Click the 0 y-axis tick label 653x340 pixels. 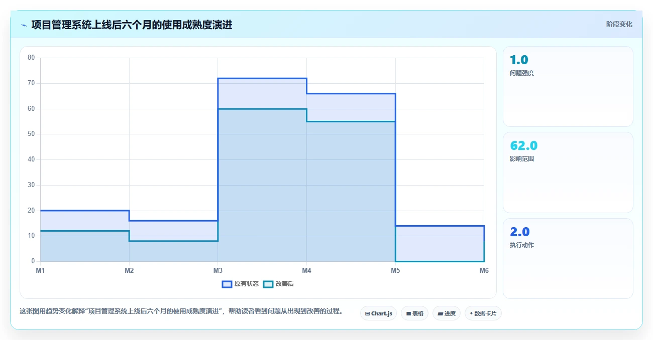coord(33,261)
